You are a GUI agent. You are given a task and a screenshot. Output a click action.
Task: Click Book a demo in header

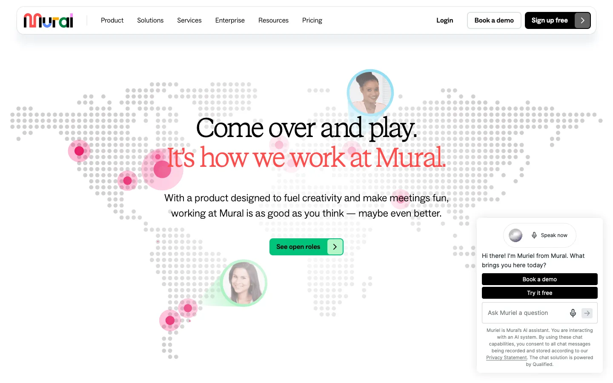494,20
